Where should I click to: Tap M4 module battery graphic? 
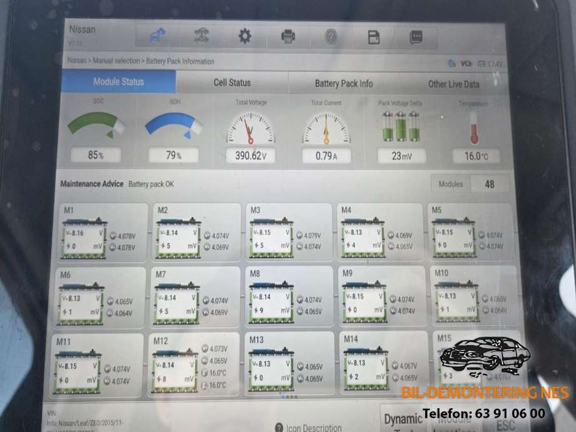[x=363, y=237]
